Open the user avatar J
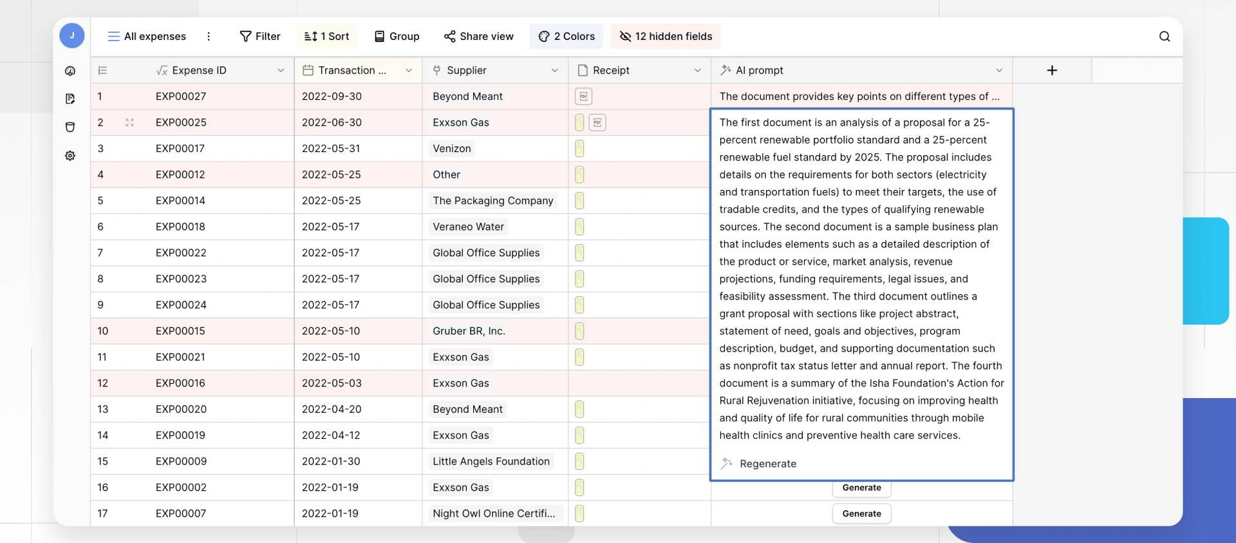Screen dimensions: 1236x543 (71, 35)
